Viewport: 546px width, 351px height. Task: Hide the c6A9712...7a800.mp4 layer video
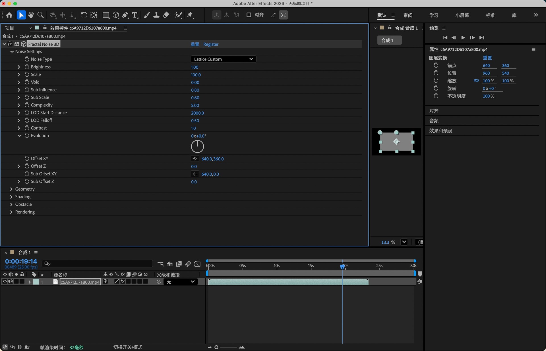(x=5, y=281)
